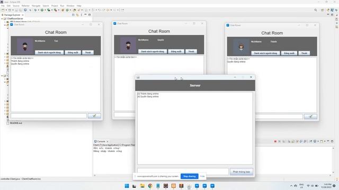Click 'Quyên đang online' text in Tan's chat

20,64
